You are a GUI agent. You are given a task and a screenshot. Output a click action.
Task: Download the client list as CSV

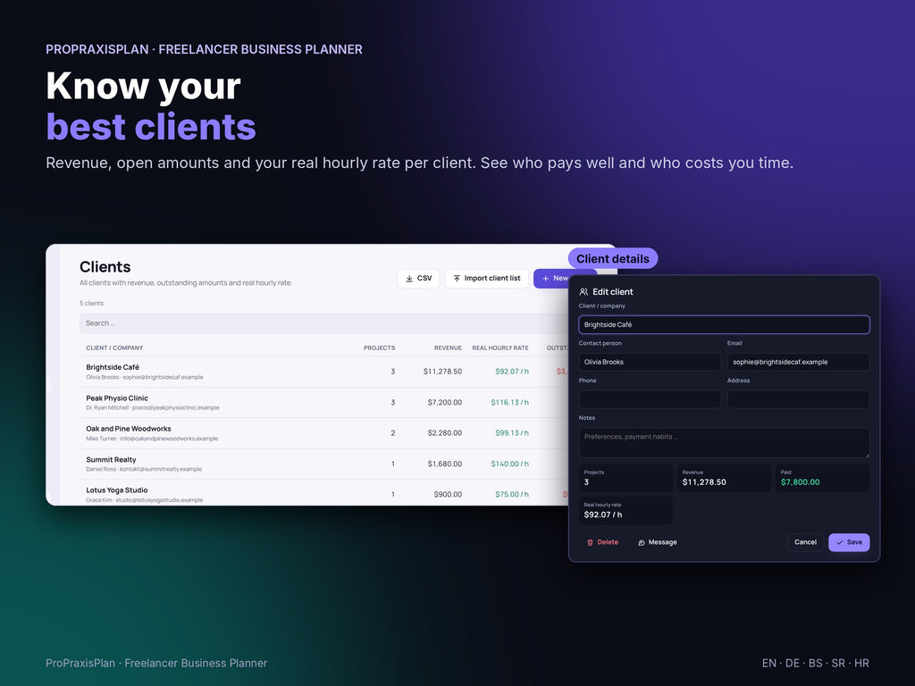click(418, 279)
